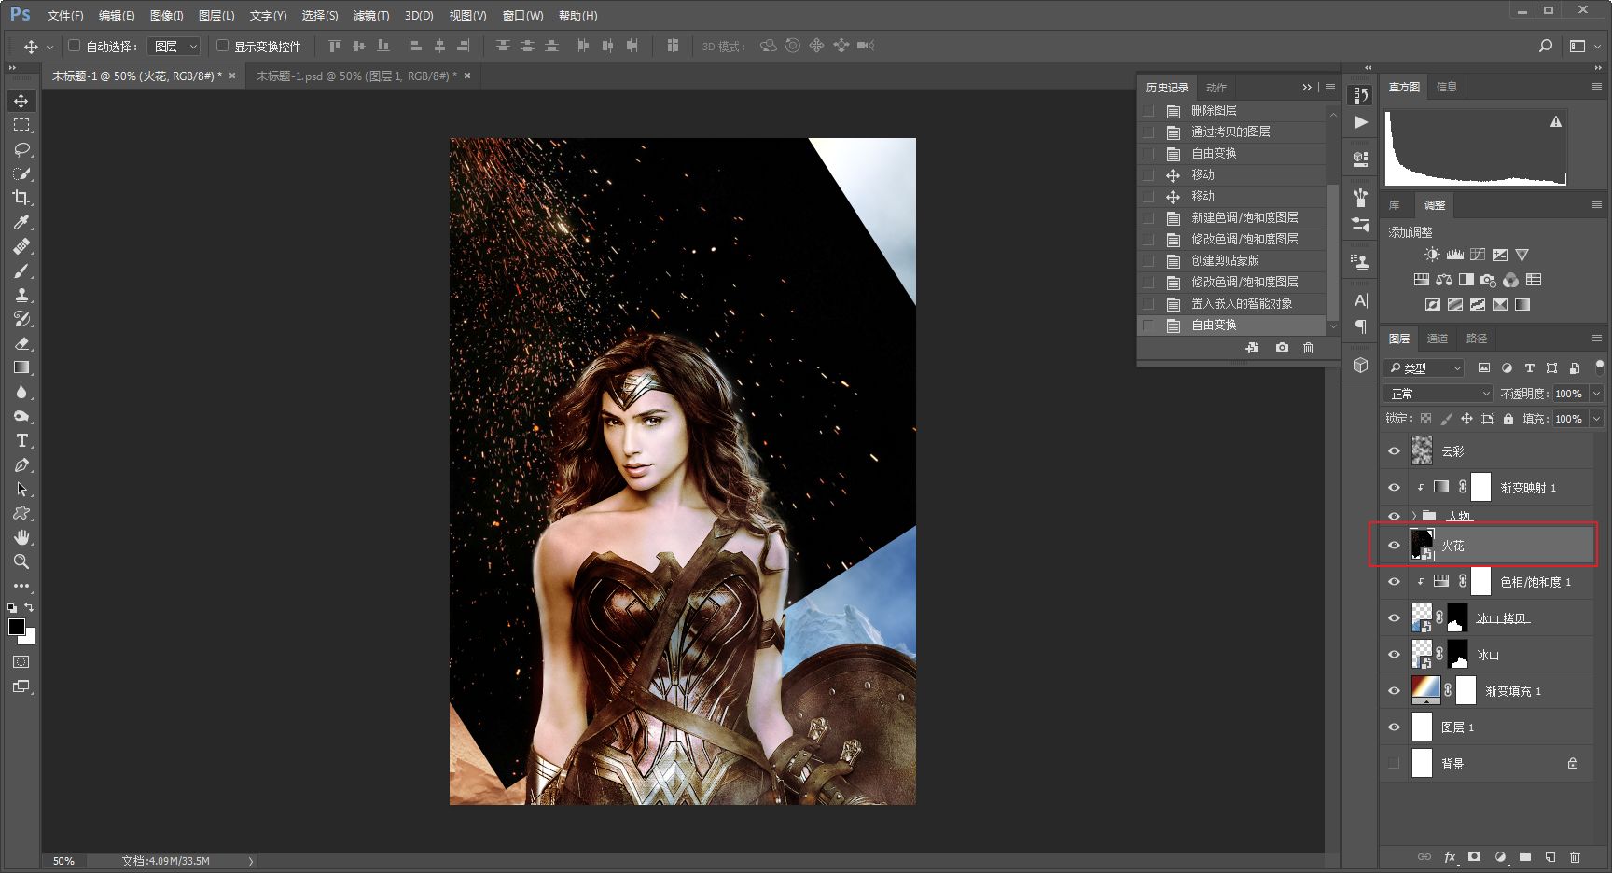Open the search icon in options bar
Viewport: 1612px width, 873px height.
[1546, 46]
